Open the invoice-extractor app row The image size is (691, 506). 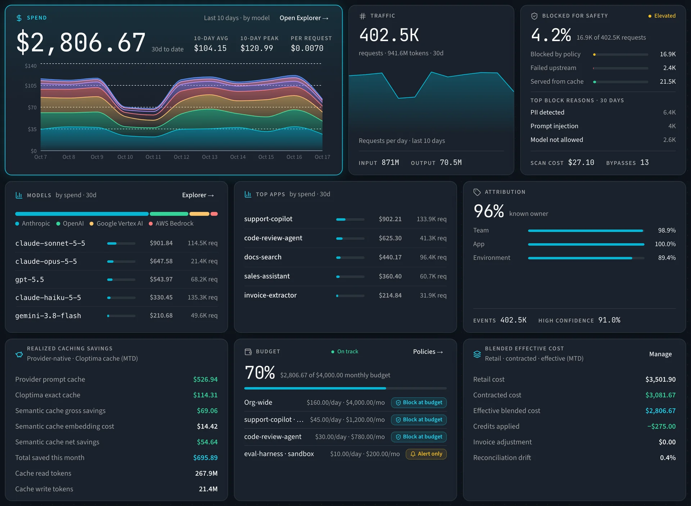[345, 295]
